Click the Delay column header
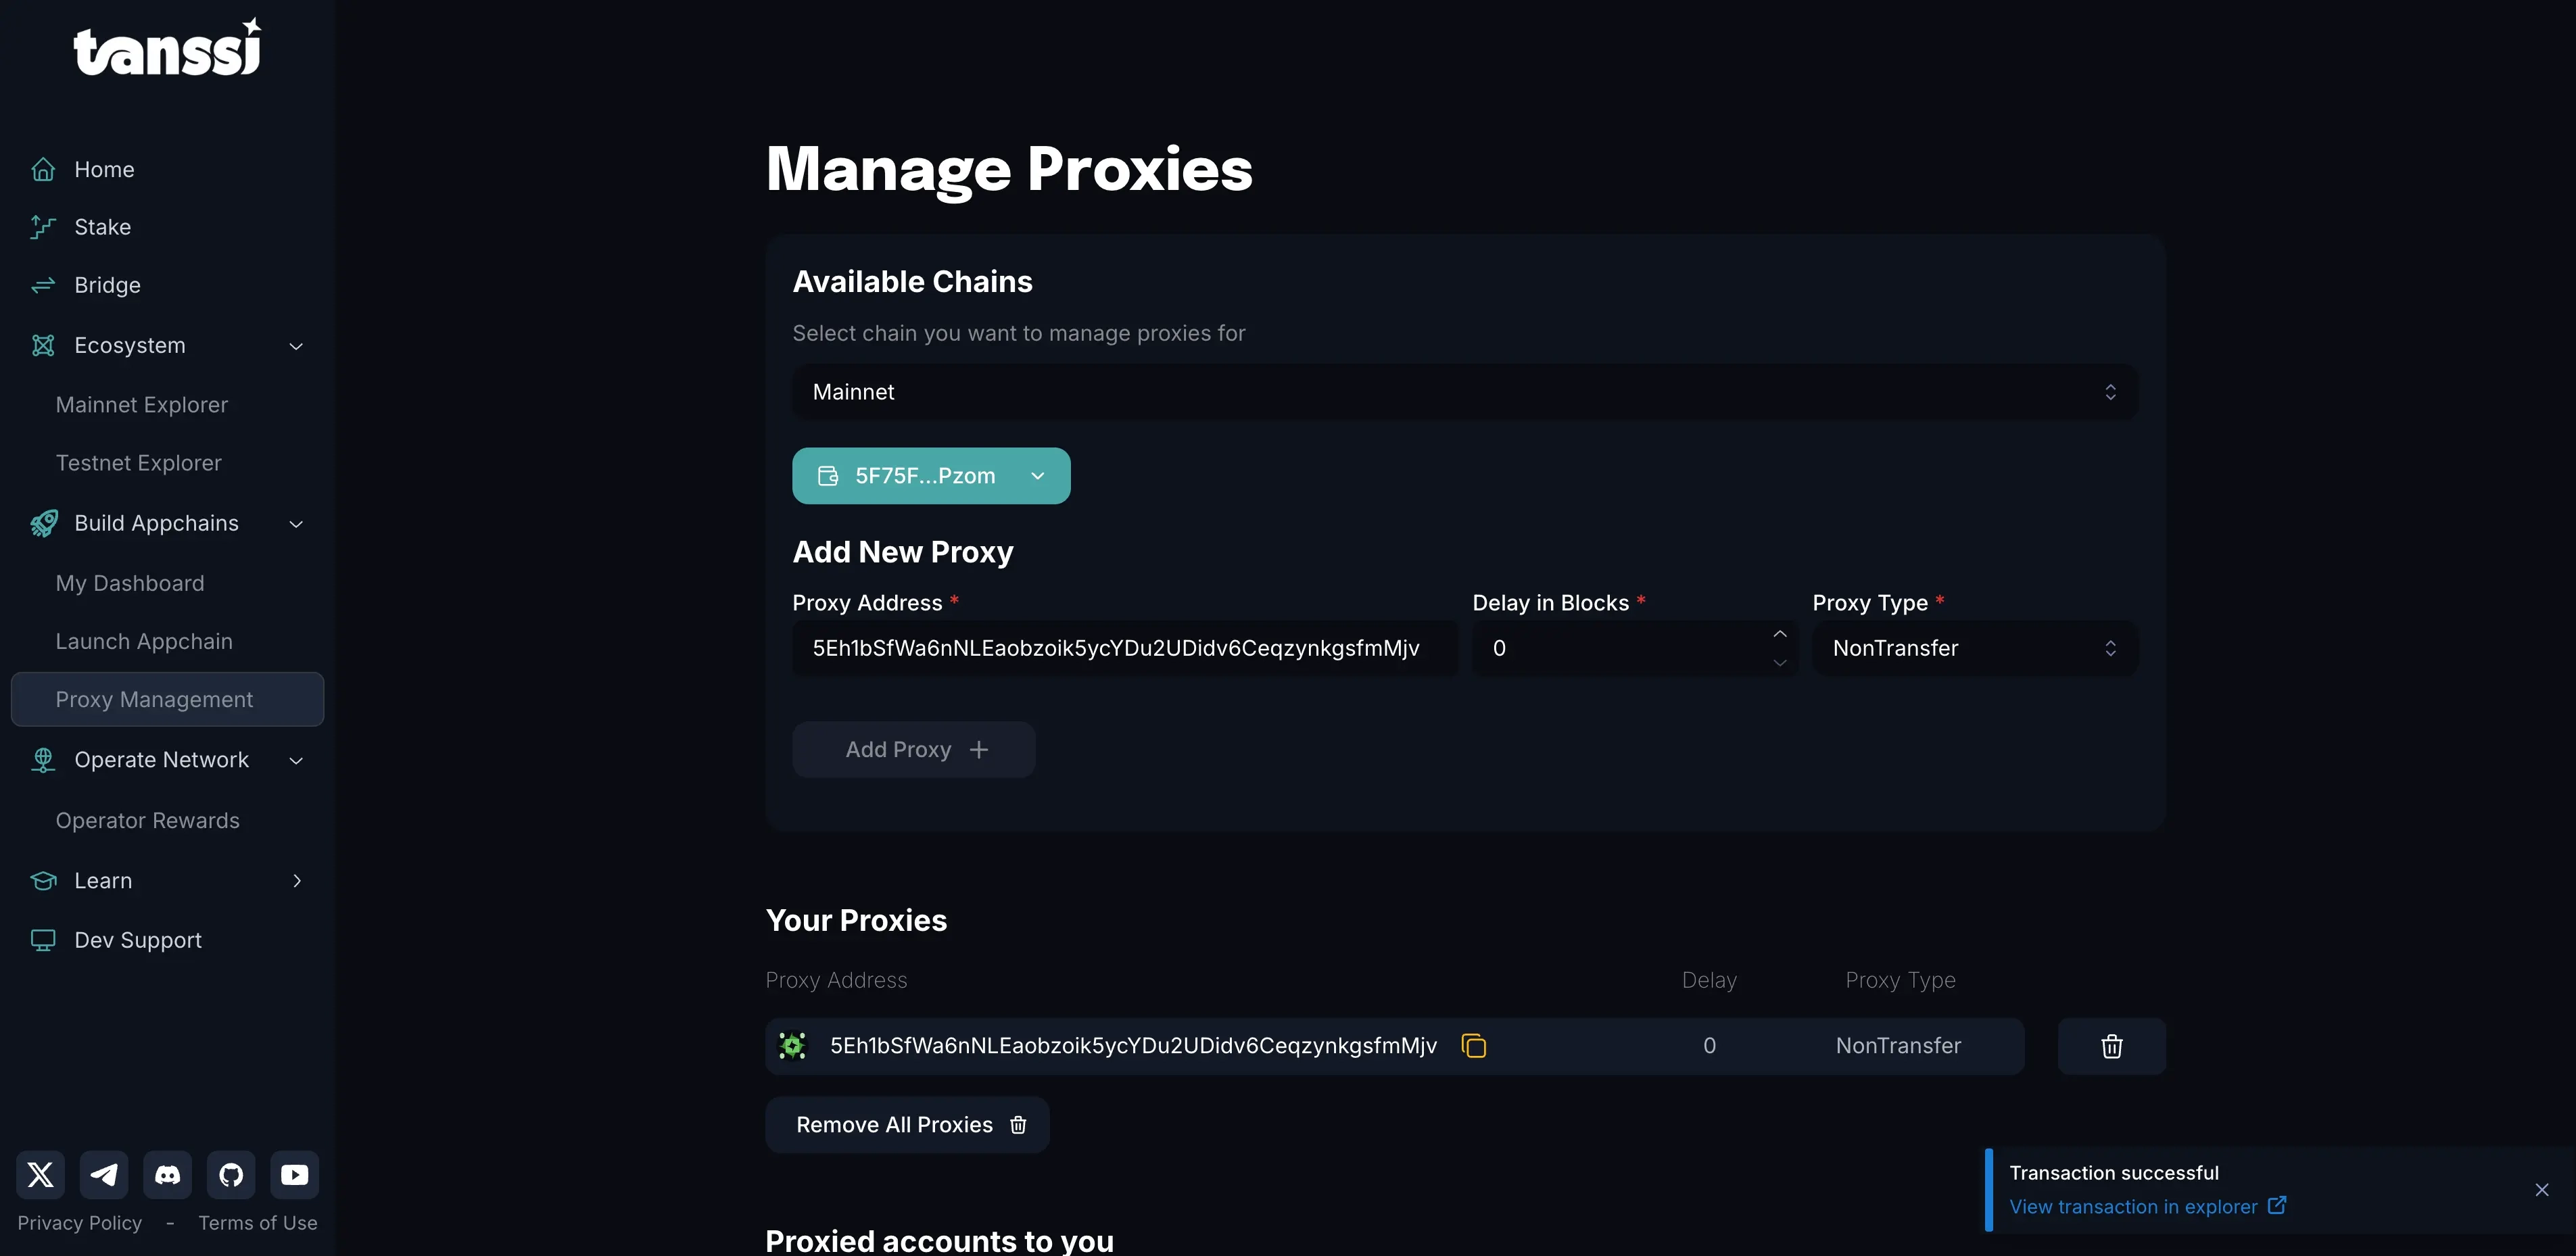 tap(1709, 980)
